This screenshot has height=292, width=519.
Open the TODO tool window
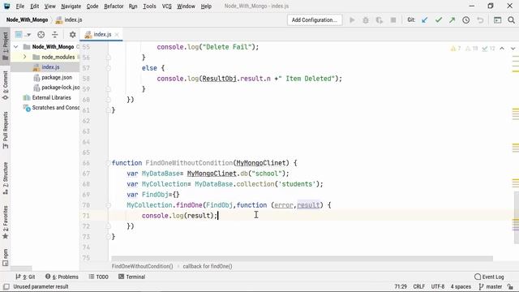coord(99,277)
